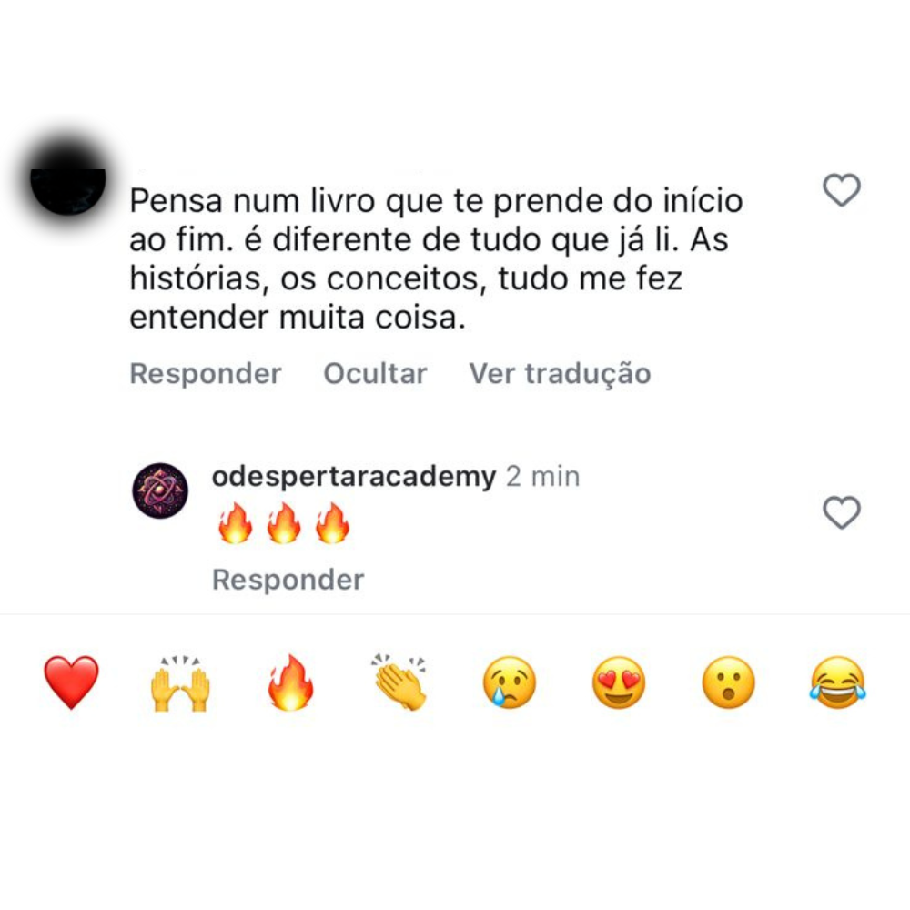Like the odespertaracademy fire emoji reply
Screen dimensions: 910x910
(842, 512)
